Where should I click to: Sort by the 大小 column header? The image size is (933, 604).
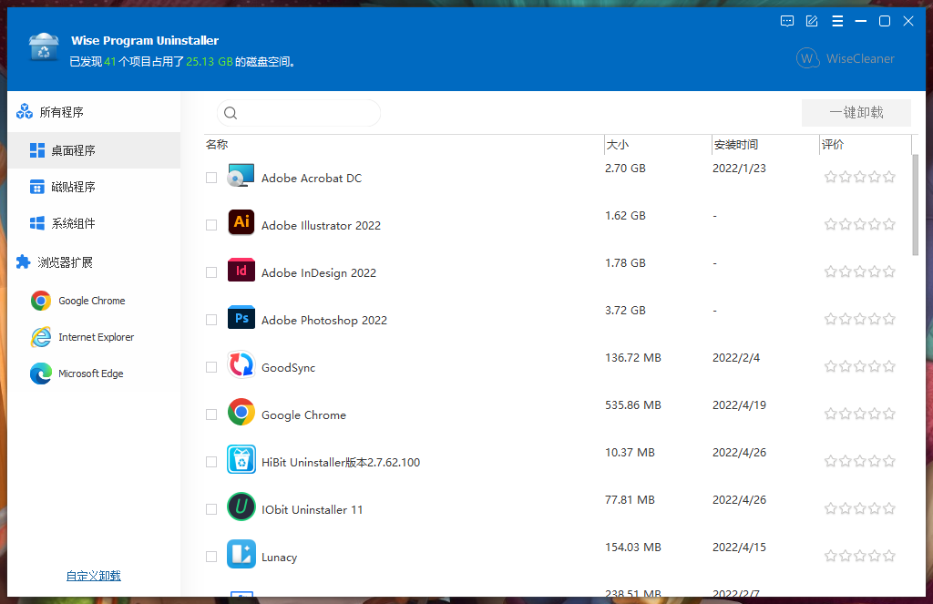tap(658, 145)
